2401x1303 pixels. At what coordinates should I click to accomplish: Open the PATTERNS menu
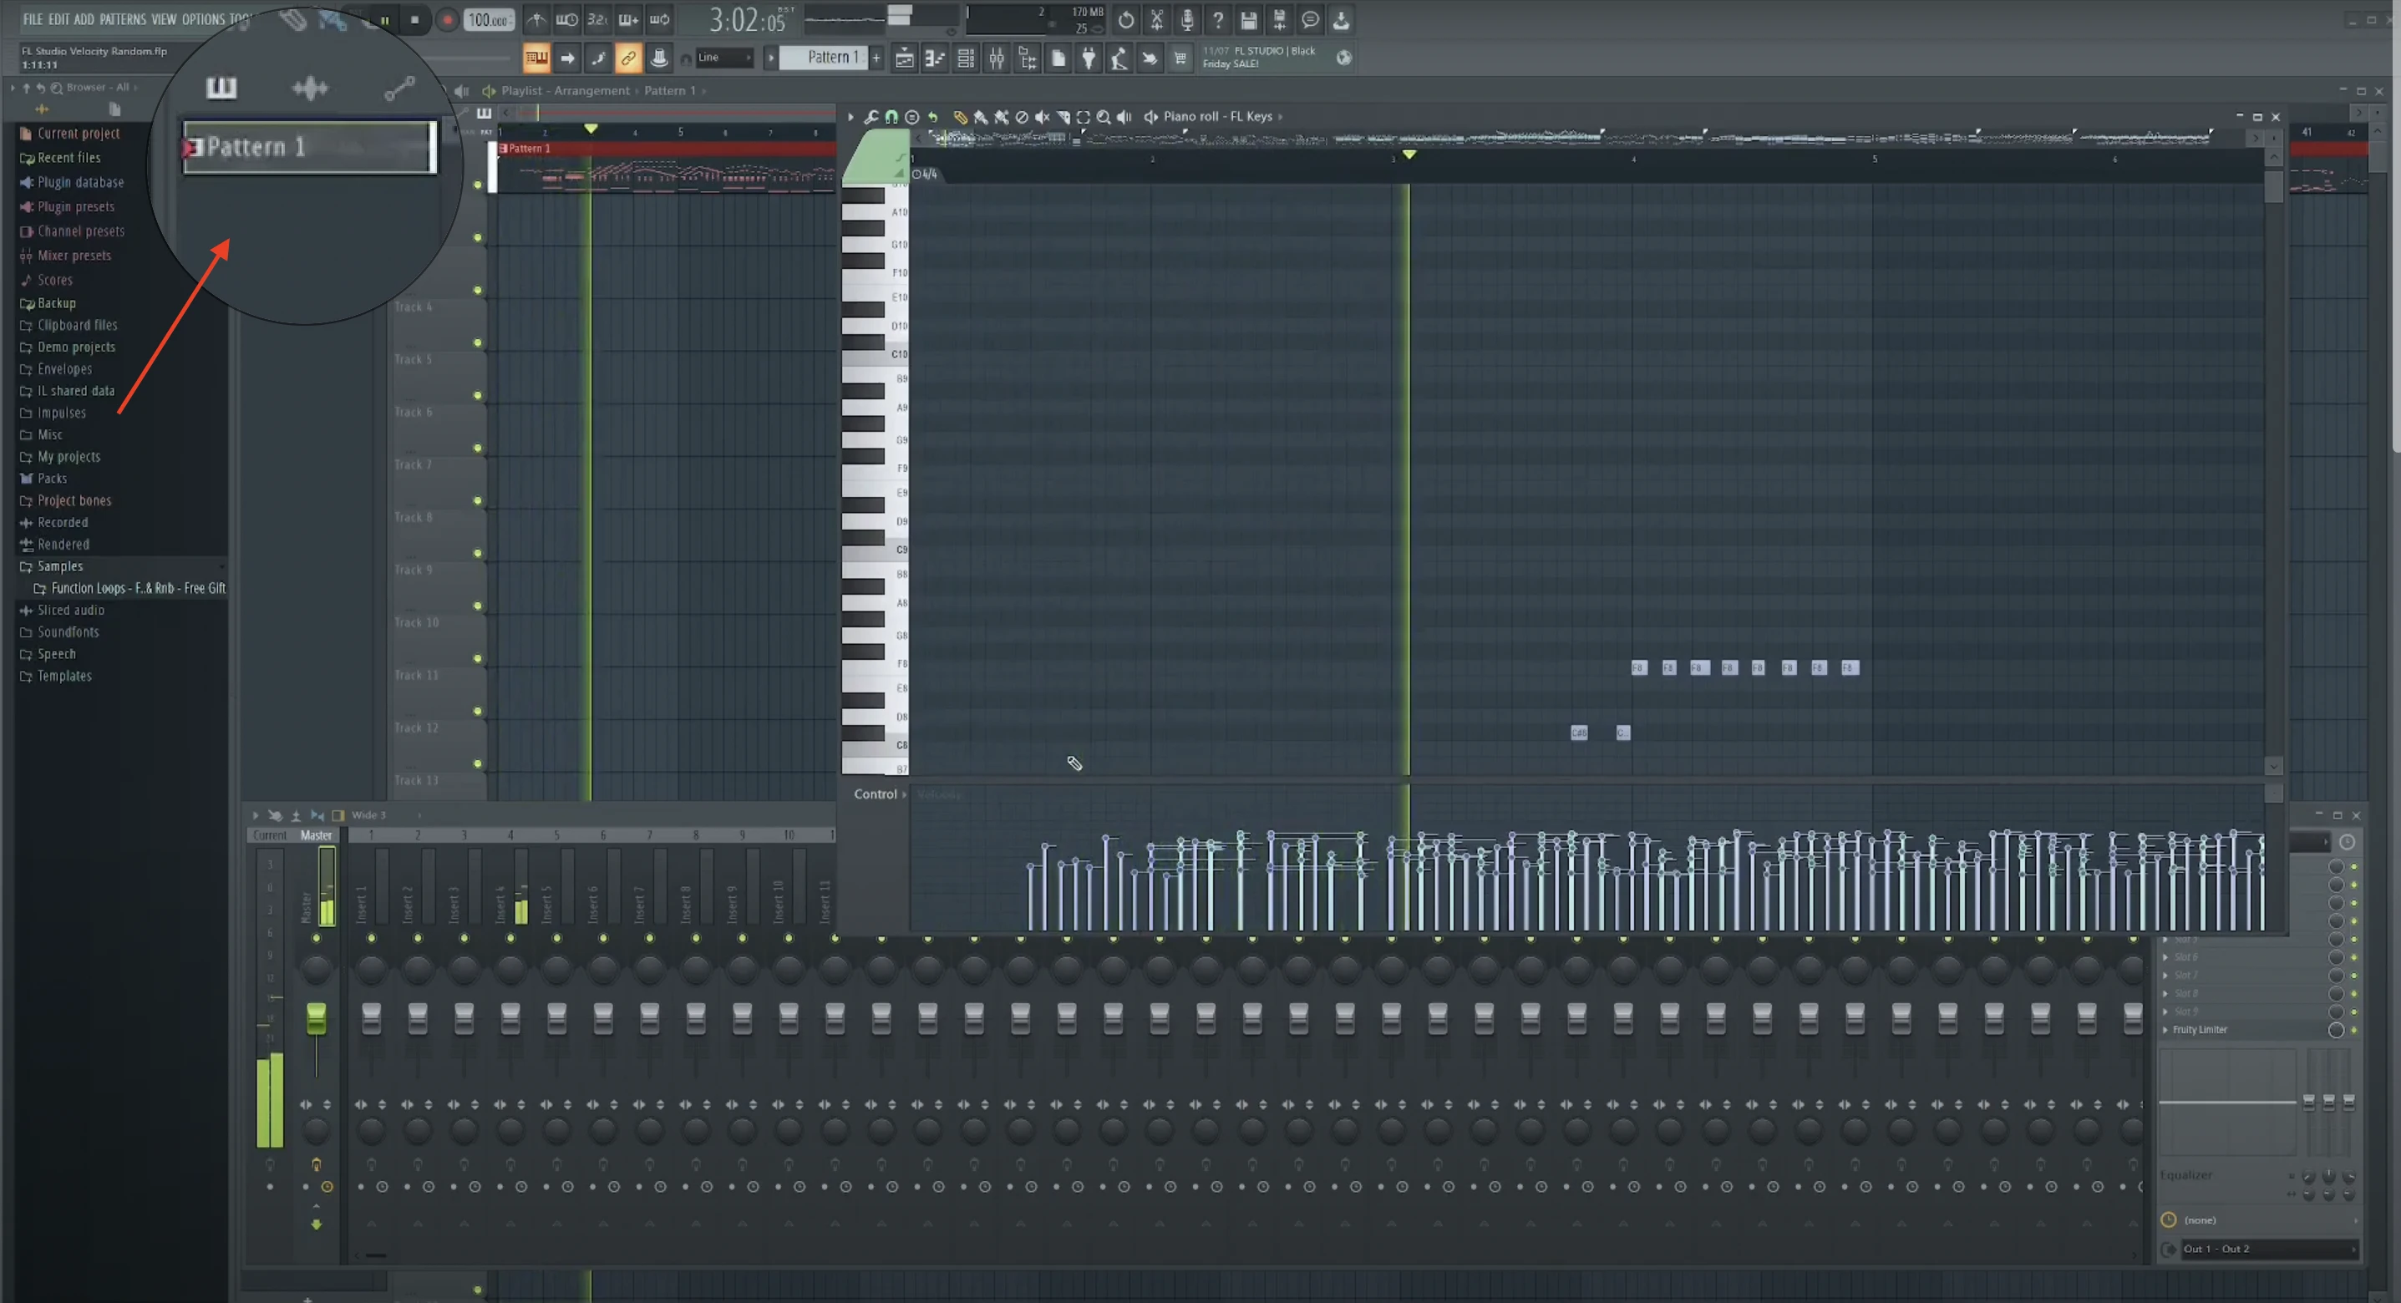tap(122, 18)
